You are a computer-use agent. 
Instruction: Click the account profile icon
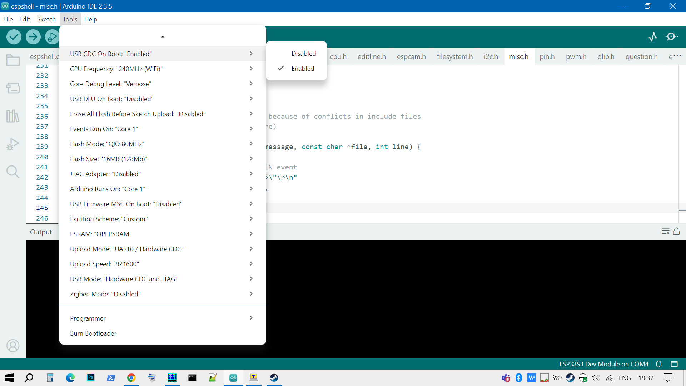13,346
